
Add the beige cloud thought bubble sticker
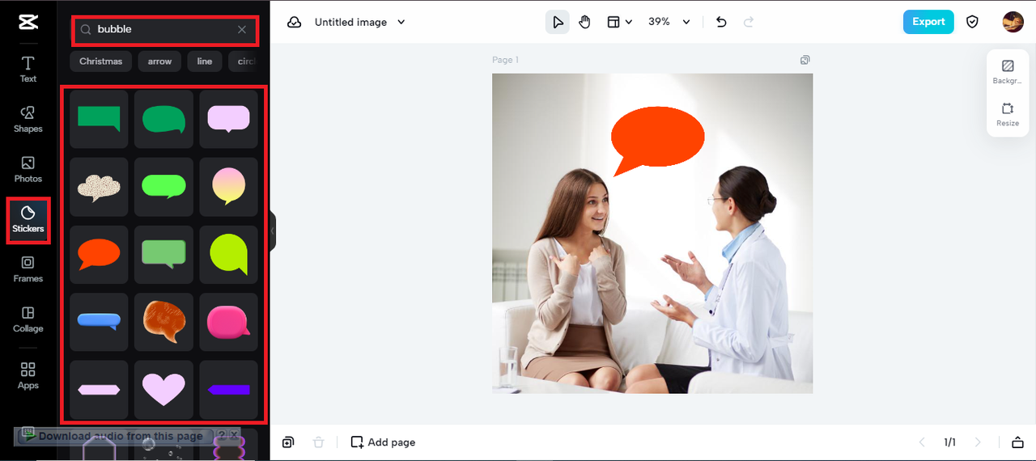click(99, 187)
